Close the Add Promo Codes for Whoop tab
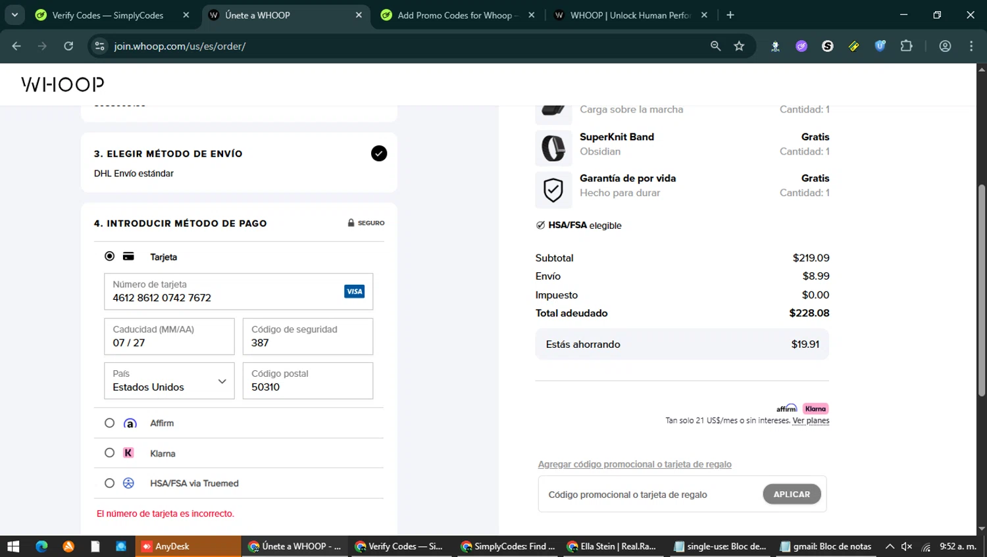 [x=531, y=15]
